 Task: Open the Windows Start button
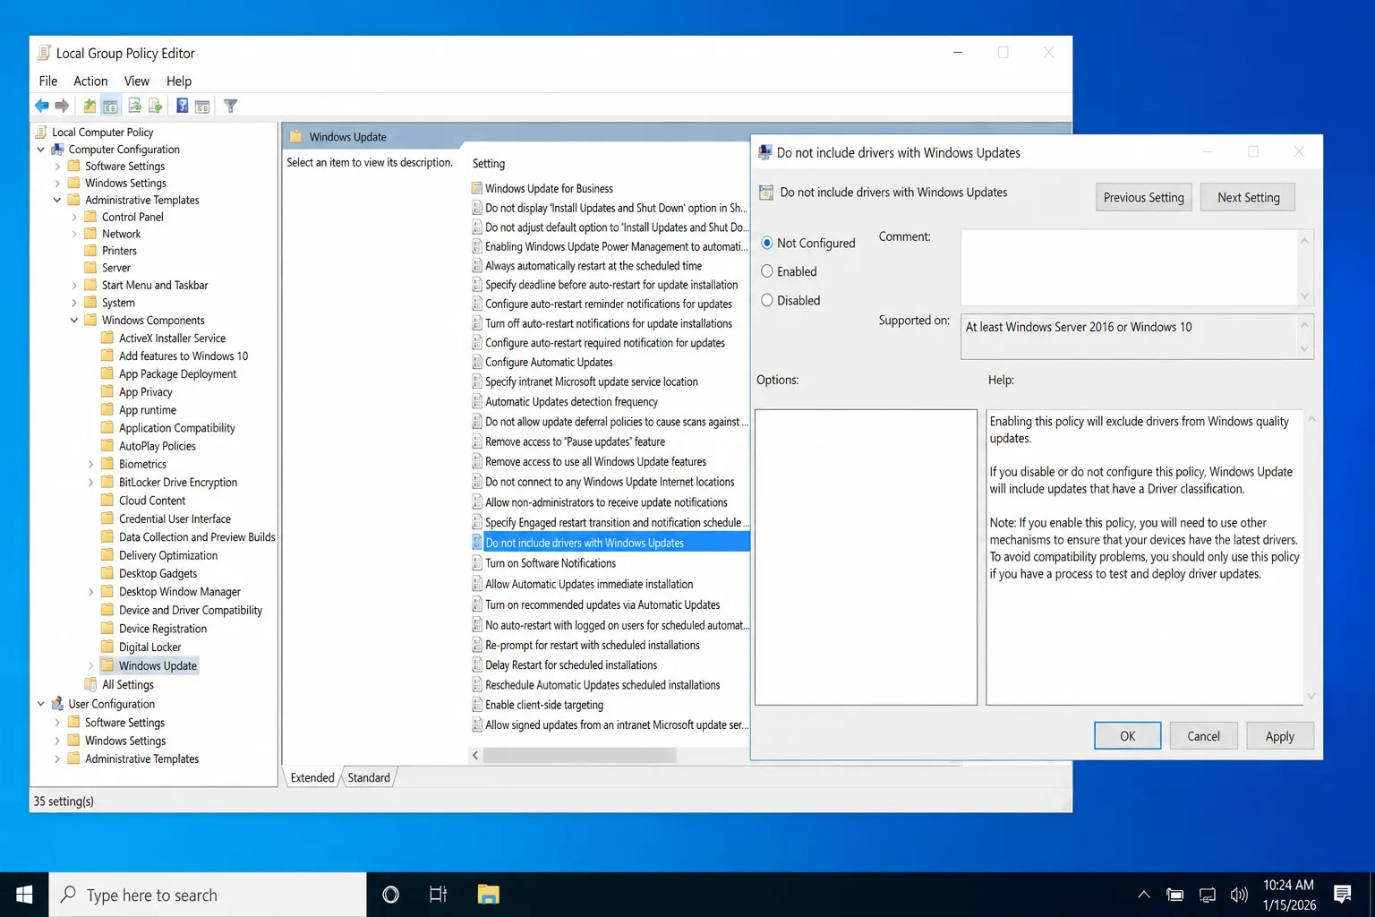[x=24, y=895]
